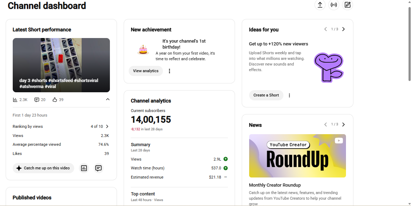
Task: Open Ideas for you more options menu
Action: [x=289, y=95]
